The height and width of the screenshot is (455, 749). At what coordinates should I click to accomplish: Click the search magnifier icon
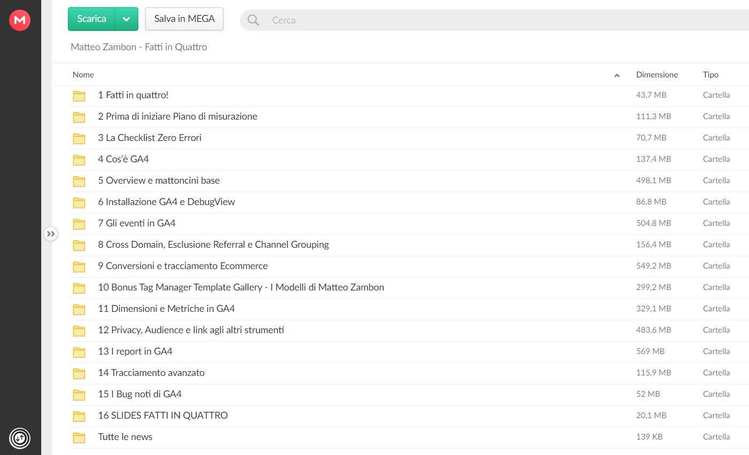[253, 20]
